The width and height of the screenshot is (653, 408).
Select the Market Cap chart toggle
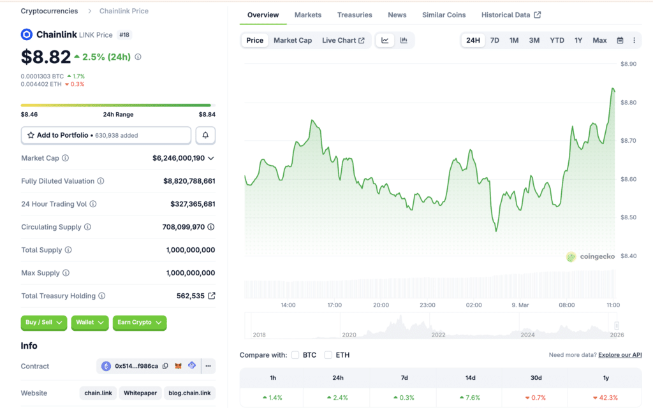pyautogui.click(x=293, y=40)
